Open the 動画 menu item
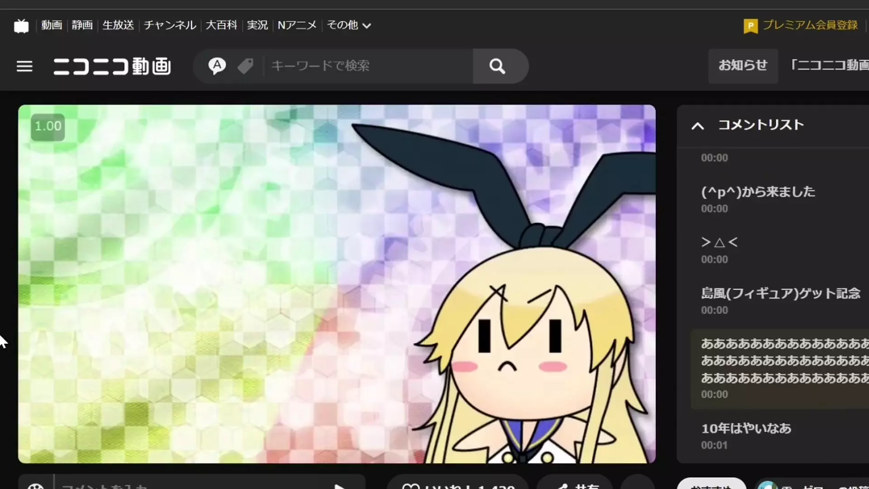The image size is (869, 489). point(52,25)
